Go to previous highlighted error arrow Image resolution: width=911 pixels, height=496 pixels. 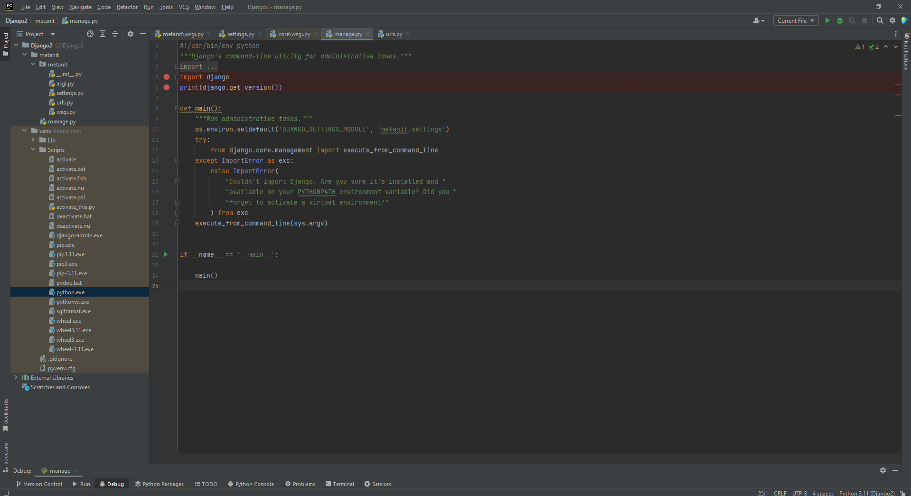pos(886,47)
